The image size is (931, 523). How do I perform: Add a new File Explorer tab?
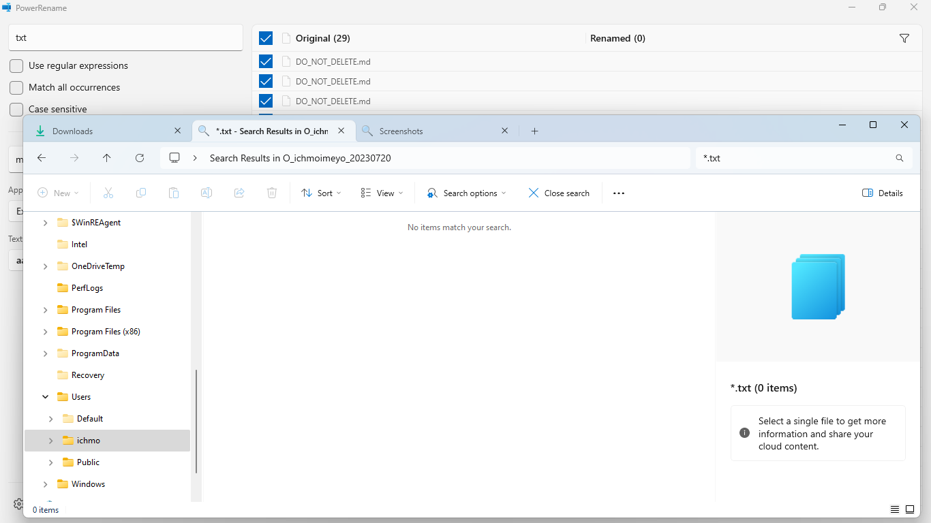[534, 131]
